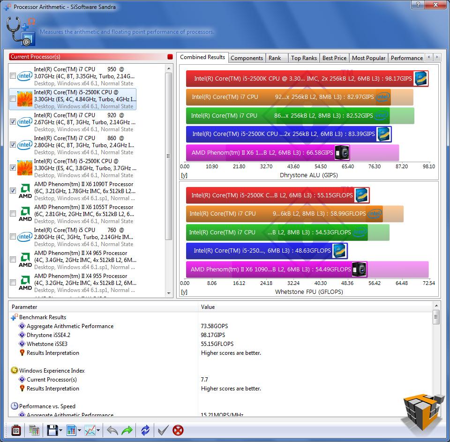
Task: Go forward with the green arrow icon
Action: coord(127,430)
